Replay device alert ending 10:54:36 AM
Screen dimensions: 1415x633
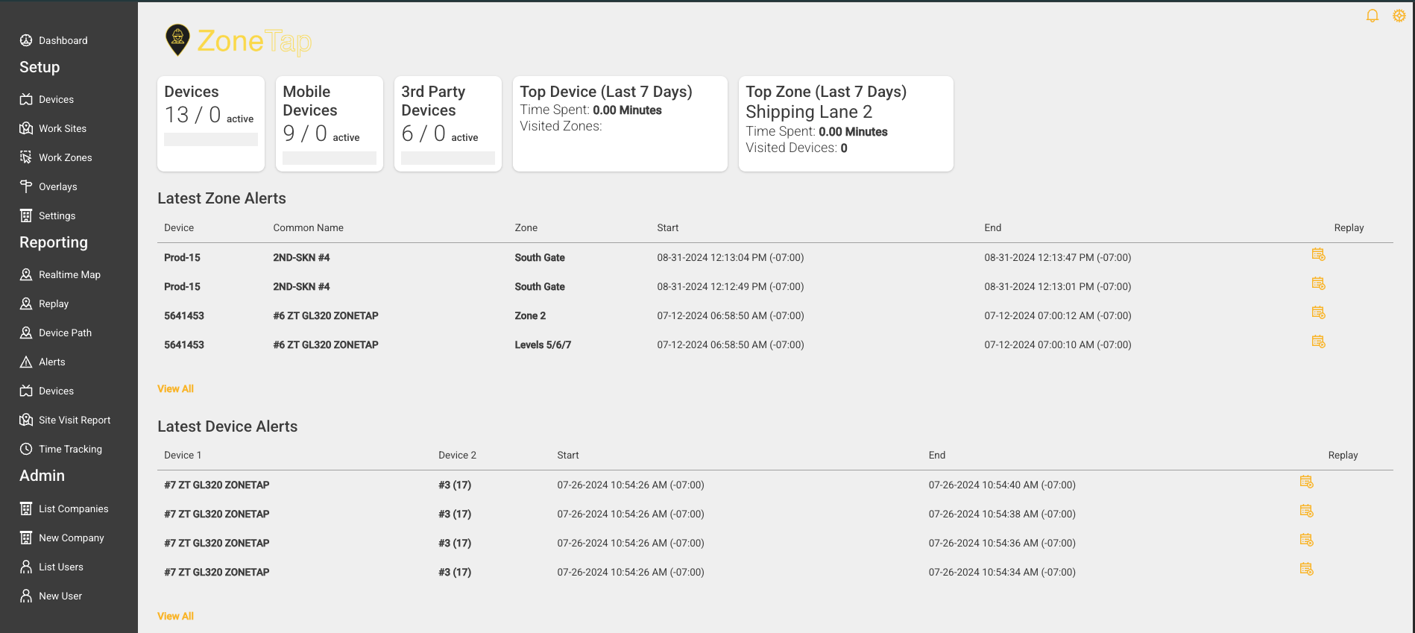click(x=1306, y=540)
